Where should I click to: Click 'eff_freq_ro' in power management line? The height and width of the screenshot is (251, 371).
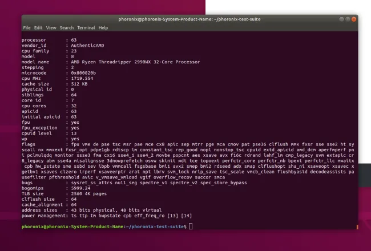coord(150,216)
